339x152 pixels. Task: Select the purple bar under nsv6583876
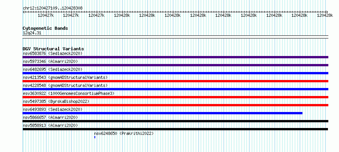175,57
